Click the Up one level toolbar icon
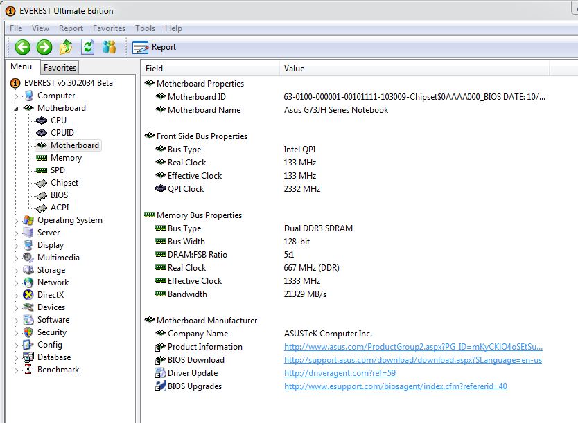578x423 pixels. [x=66, y=47]
